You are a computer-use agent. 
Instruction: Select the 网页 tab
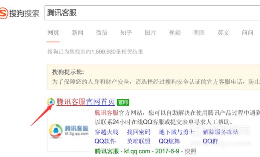(x=53, y=33)
